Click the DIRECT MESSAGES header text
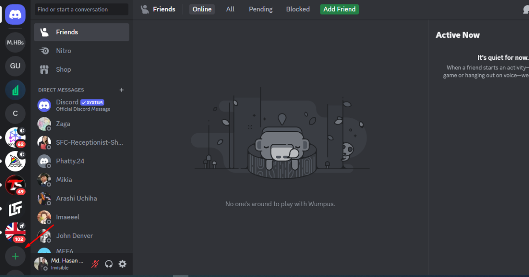The width and height of the screenshot is (529, 277). (x=61, y=90)
